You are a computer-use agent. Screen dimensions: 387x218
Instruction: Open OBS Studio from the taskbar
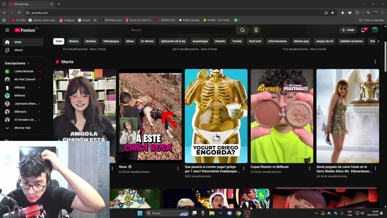click(247, 213)
